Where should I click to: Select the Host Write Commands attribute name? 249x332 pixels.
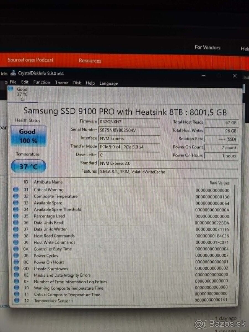(55, 242)
